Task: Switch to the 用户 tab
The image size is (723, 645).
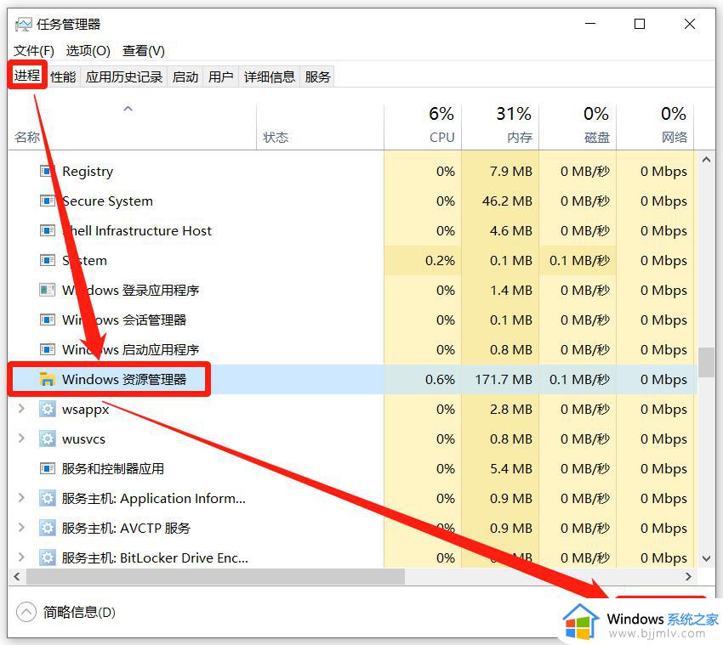Action: [x=220, y=77]
